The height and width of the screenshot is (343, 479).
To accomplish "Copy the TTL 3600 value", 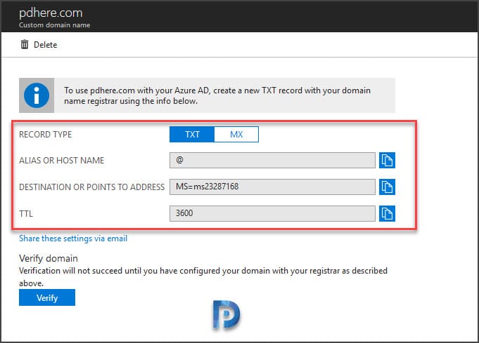I will click(x=387, y=213).
